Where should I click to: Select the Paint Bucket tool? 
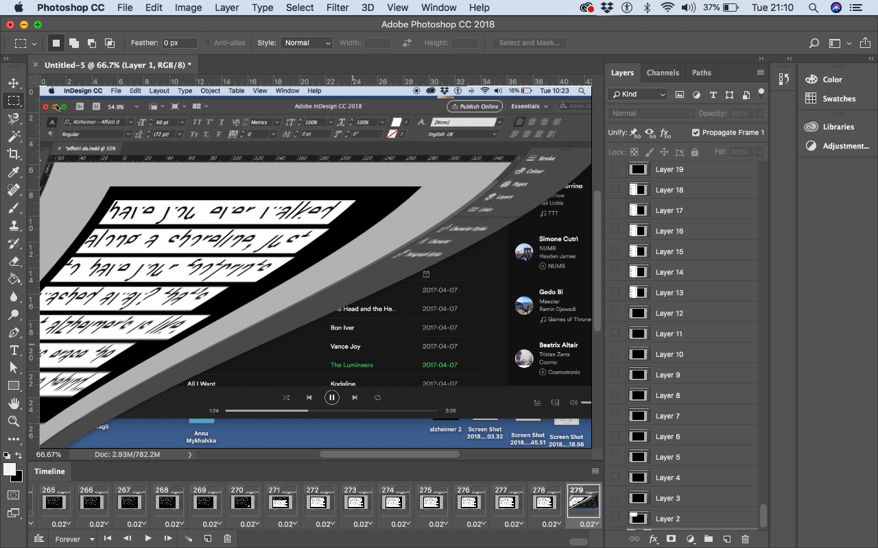click(14, 279)
